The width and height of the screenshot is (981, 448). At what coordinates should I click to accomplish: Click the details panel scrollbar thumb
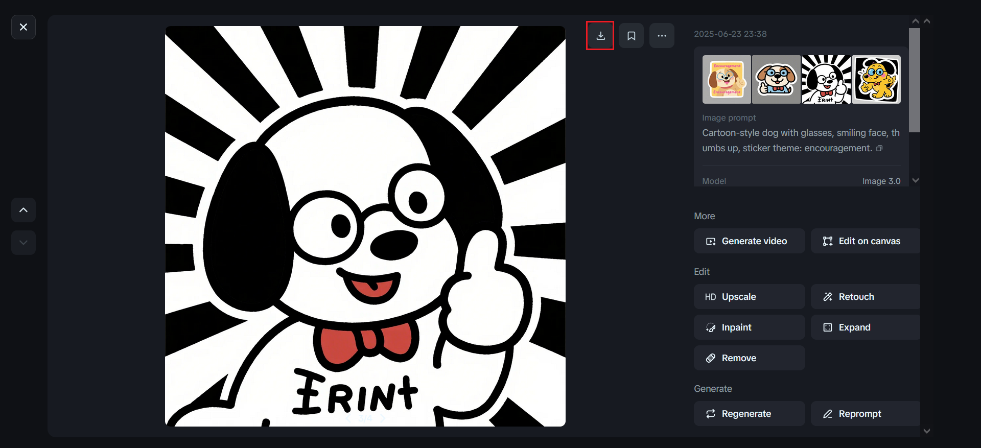(x=915, y=80)
